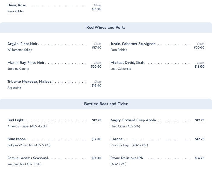
Task: Click the Daou, Rose wine item
Action: [17, 5]
